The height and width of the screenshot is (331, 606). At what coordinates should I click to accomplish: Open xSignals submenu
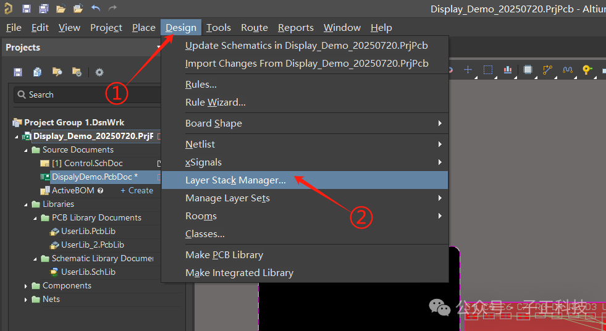[x=305, y=162]
